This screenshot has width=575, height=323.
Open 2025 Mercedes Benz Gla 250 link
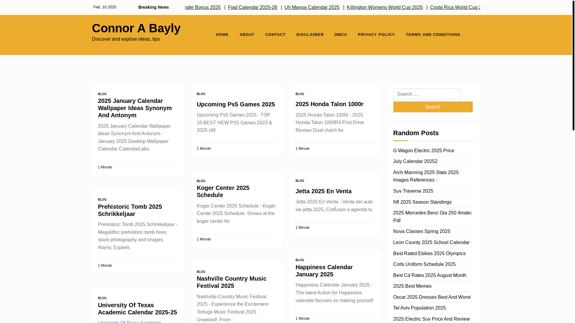pos(432,217)
